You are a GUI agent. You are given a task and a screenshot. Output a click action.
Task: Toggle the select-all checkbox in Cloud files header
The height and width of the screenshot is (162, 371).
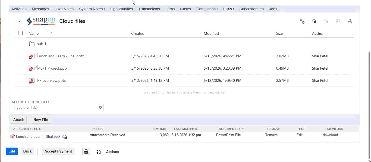click(x=20, y=33)
